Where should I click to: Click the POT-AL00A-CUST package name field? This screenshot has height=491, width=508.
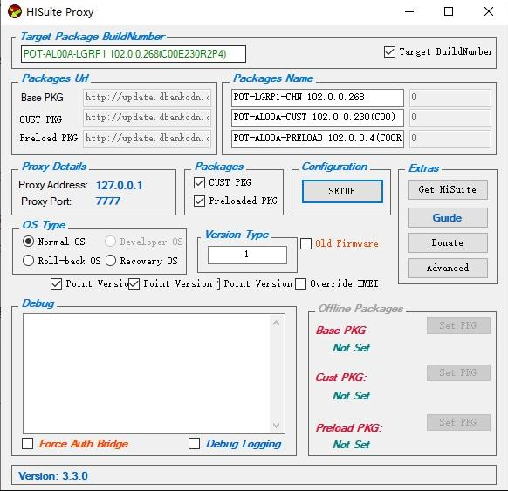318,118
